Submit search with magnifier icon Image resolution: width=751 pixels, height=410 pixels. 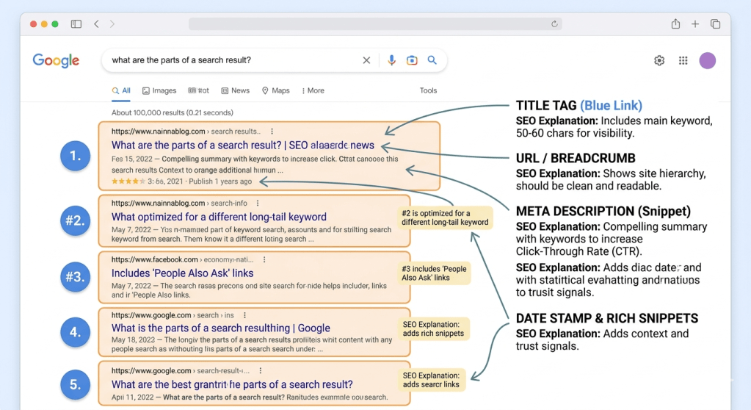(432, 60)
